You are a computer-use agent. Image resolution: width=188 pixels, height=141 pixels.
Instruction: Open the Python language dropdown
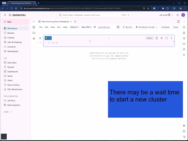(x=74, y=27)
